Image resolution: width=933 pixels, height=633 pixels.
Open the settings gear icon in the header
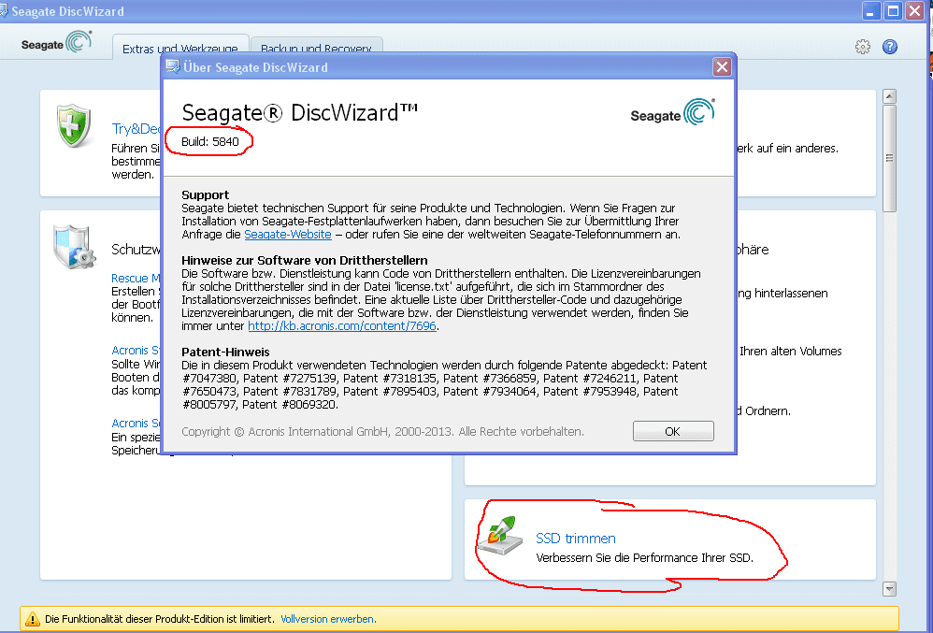coord(862,47)
